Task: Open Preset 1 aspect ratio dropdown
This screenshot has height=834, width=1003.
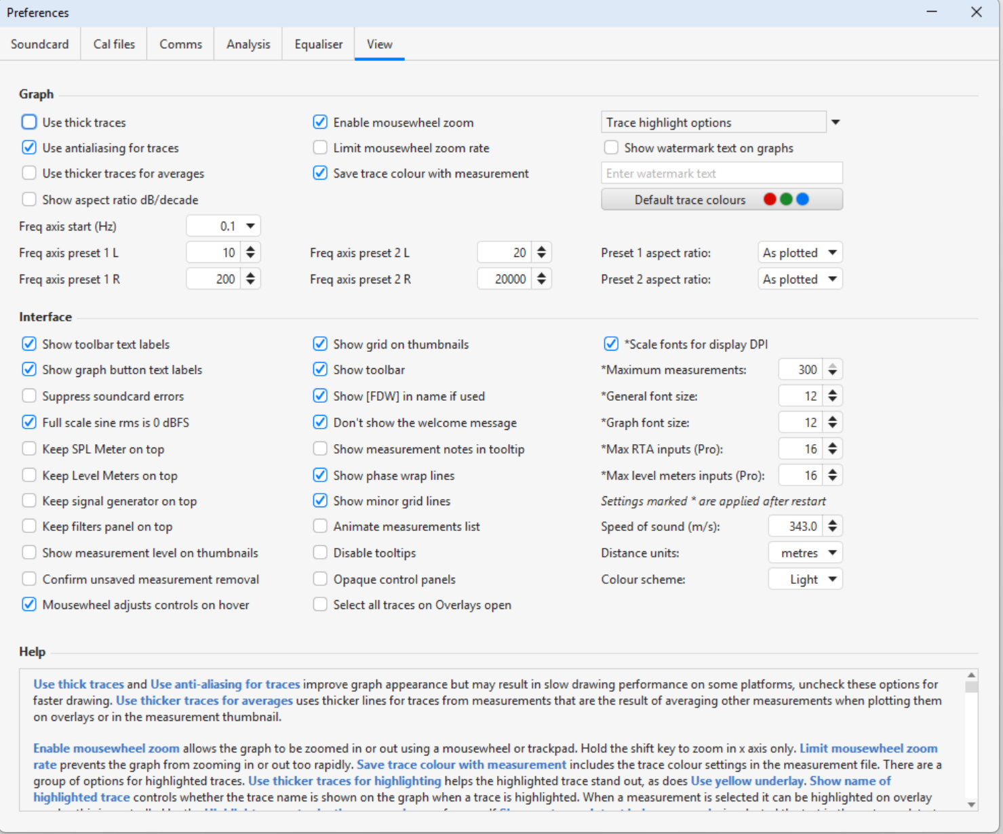Action: pos(800,253)
